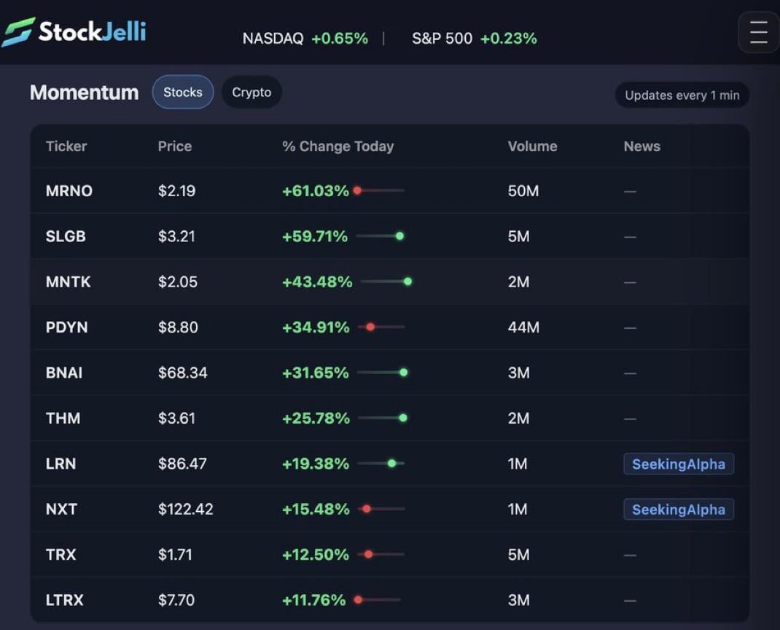Click the NASDAQ index change value
Image resolution: width=780 pixels, height=630 pixels.
(339, 39)
